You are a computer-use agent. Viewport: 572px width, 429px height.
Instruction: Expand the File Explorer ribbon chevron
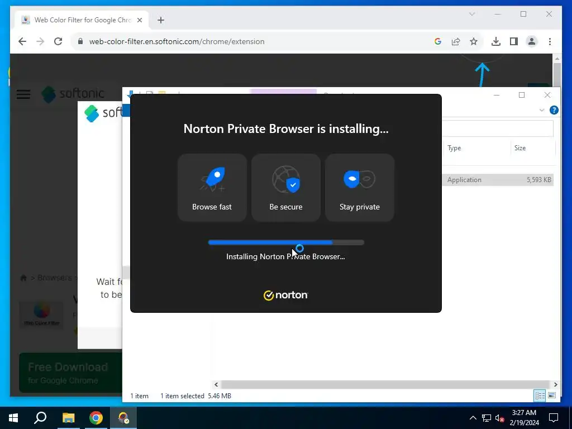click(542, 110)
